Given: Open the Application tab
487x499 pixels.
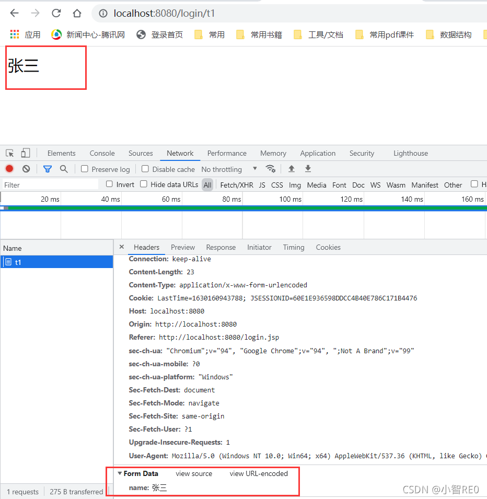Looking at the screenshot, I should pos(318,154).
